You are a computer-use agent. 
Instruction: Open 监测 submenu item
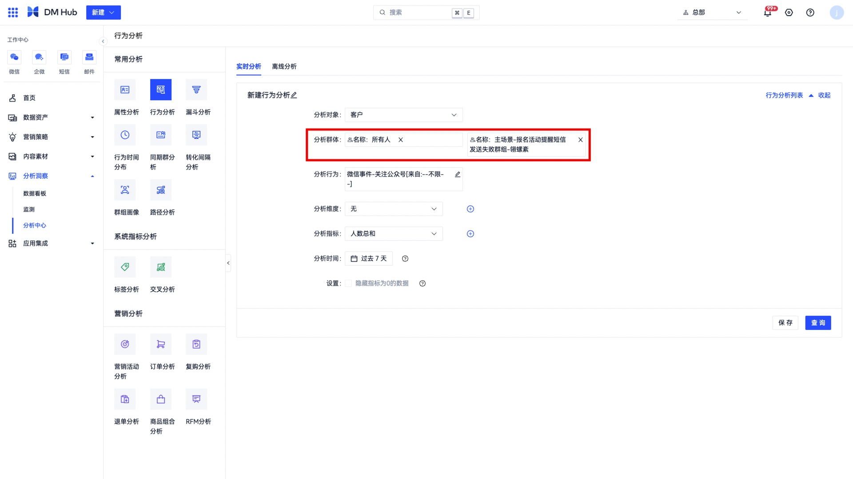pyautogui.click(x=29, y=209)
